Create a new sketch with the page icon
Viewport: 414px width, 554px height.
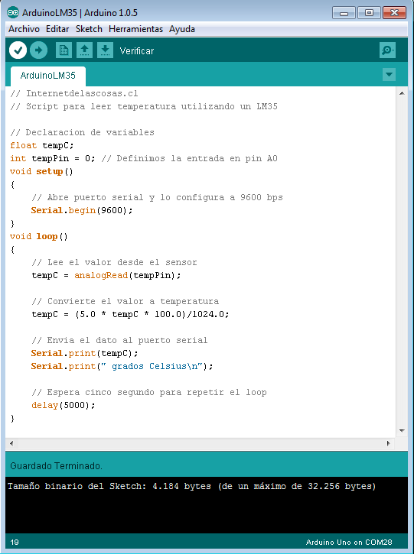64,50
